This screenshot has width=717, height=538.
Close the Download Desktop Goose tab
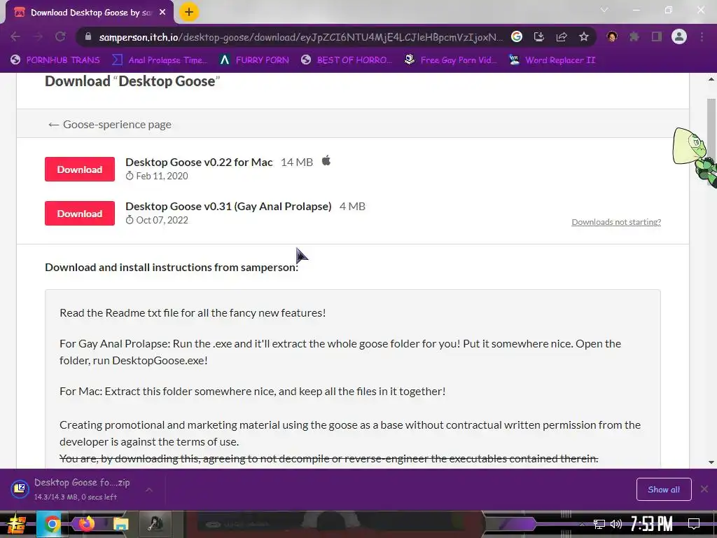162,13
